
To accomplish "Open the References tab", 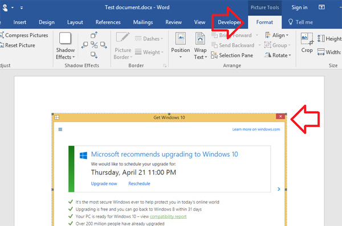I will tap(108, 22).
